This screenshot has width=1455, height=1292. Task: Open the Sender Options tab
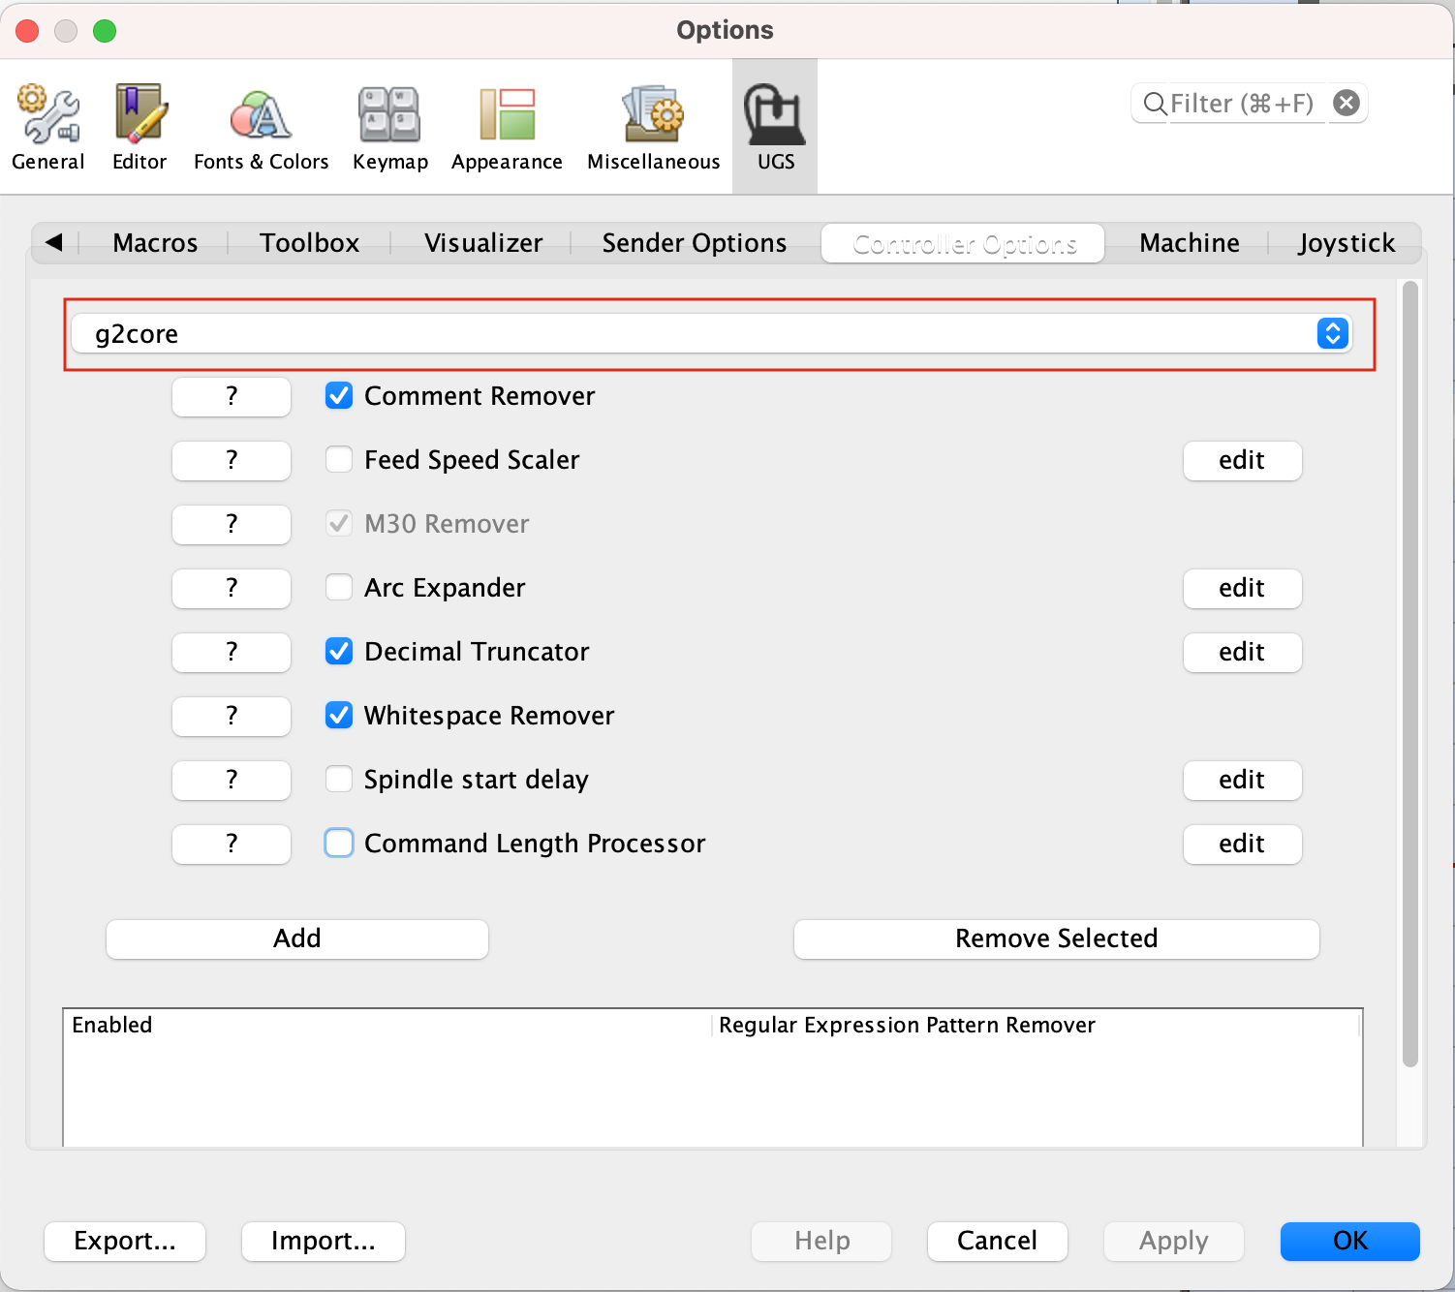pyautogui.click(x=695, y=243)
